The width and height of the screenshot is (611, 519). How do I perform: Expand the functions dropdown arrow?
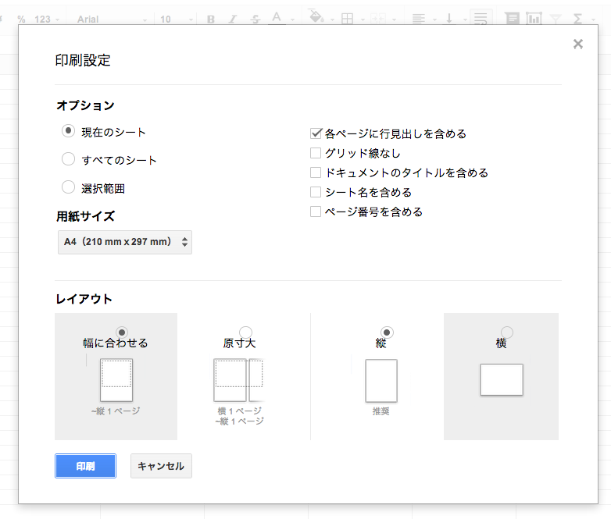point(593,20)
